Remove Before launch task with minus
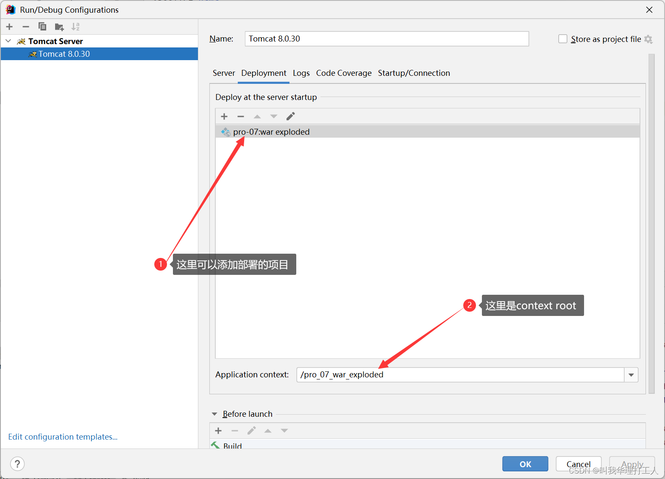Screen dimensions: 665x479 tap(235, 431)
